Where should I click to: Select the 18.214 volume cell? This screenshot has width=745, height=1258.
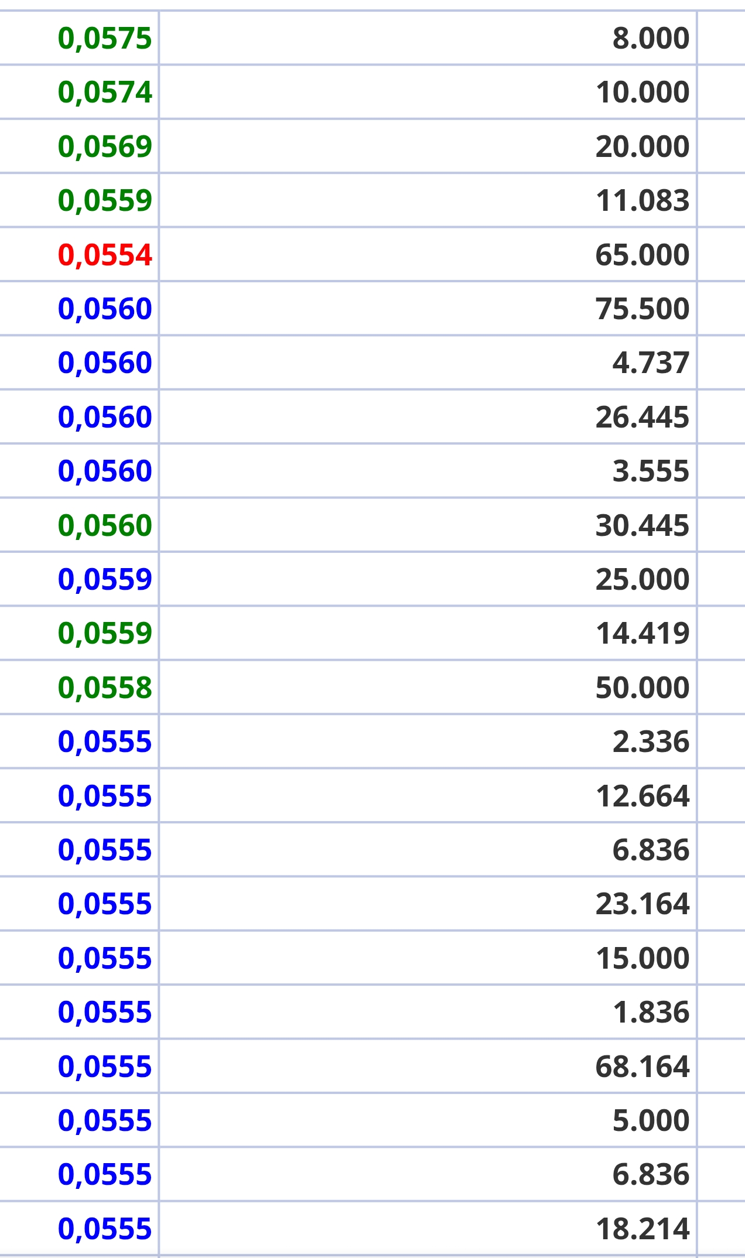tap(642, 1229)
